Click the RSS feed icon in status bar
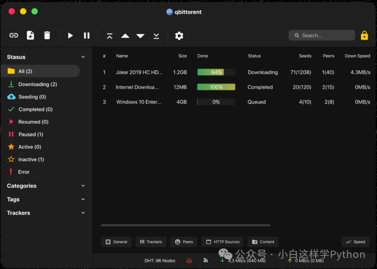 click(206, 260)
